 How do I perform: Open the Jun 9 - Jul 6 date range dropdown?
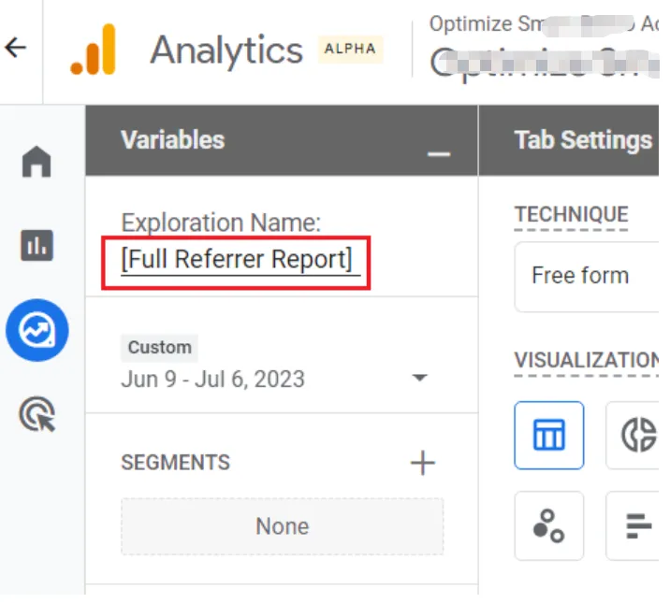pyautogui.click(x=419, y=379)
